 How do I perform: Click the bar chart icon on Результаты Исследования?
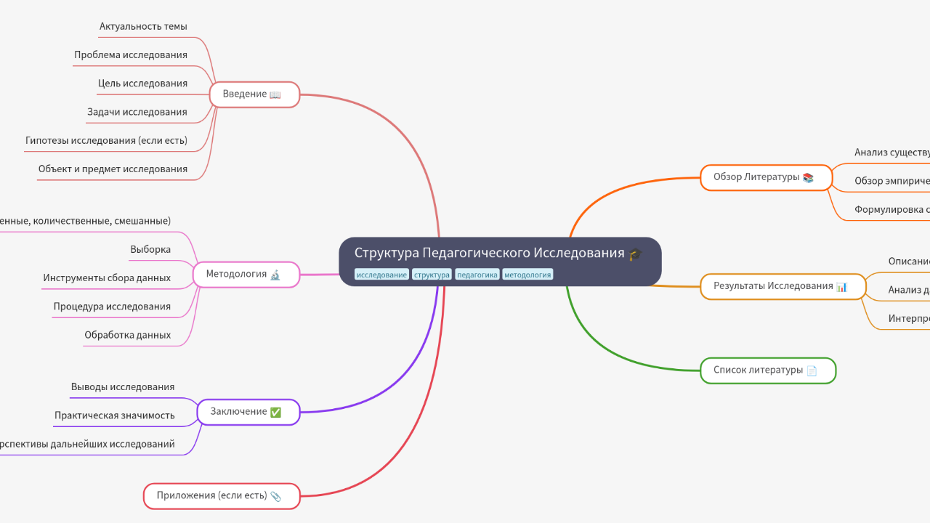pyautogui.click(x=841, y=286)
